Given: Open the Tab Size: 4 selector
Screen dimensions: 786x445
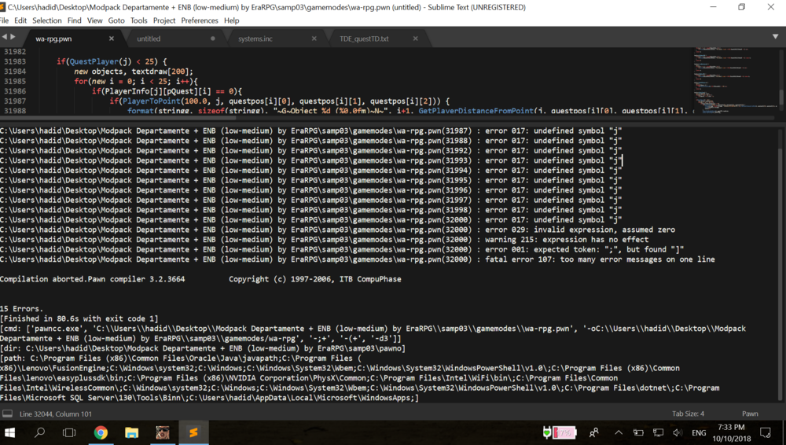Looking at the screenshot, I should coord(688,414).
